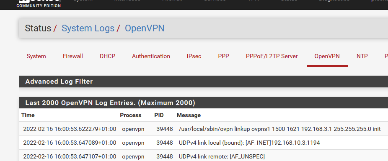Viewport: 388px width, 161px height.
Task: Open the PPP logs tab
Action: [223, 56]
